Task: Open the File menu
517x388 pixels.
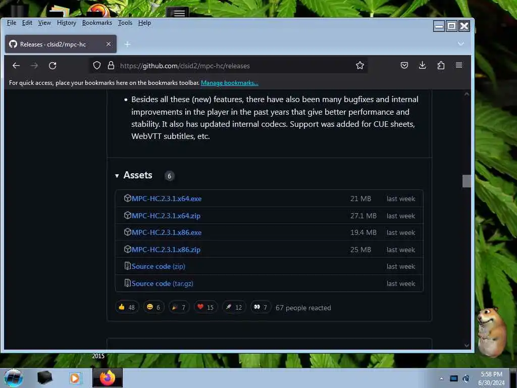Action: (x=12, y=23)
